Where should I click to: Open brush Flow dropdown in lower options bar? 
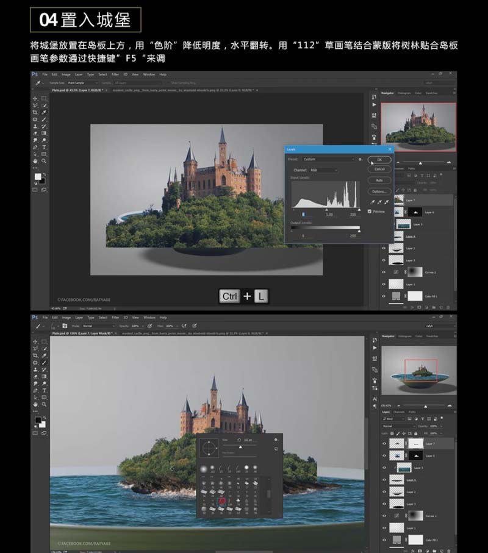(171, 326)
